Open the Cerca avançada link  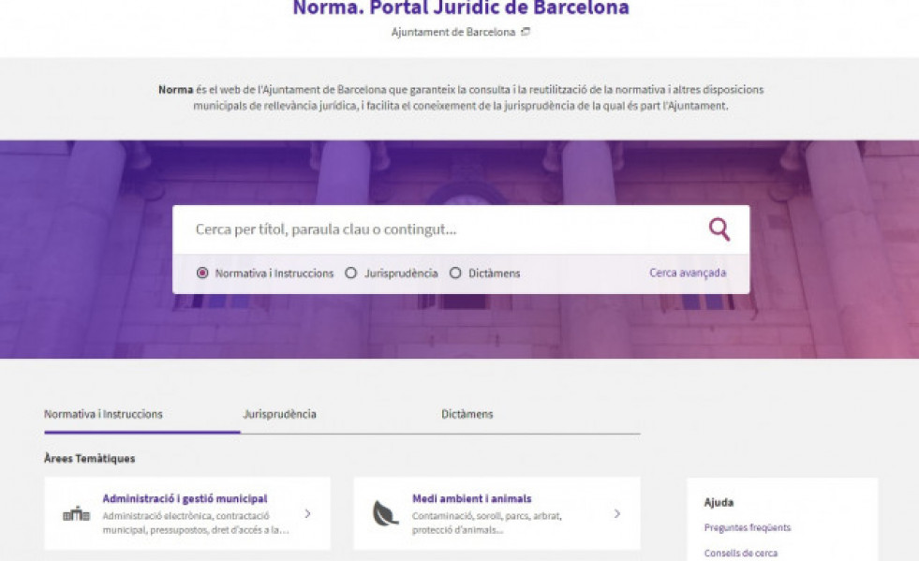[x=687, y=273]
